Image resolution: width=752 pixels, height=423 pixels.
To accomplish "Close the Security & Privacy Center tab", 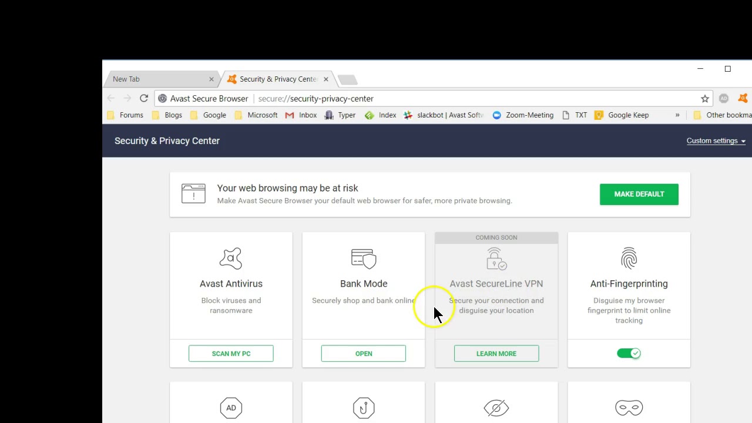I will click(x=325, y=79).
